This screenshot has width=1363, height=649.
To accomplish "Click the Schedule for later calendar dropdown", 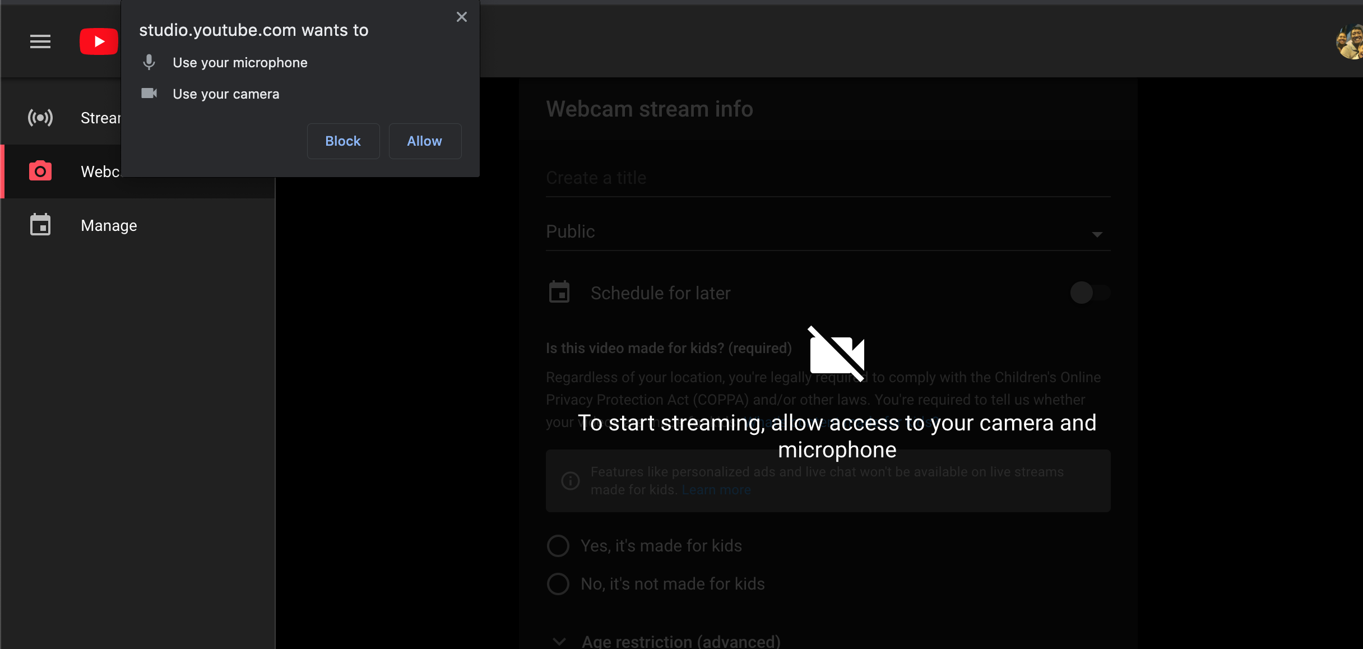I will (559, 293).
